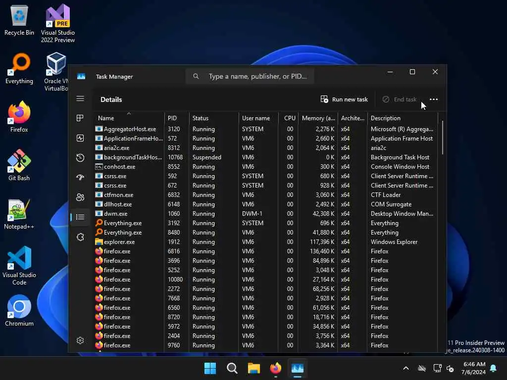Open the clock showing 6:46 AM
This screenshot has height=380, width=507.
[x=473, y=368]
